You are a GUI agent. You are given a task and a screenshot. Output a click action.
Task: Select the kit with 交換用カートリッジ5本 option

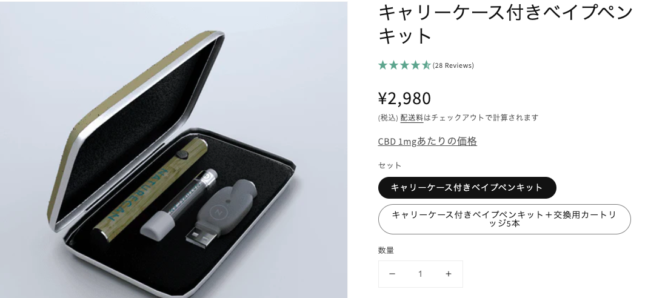pyautogui.click(x=504, y=219)
